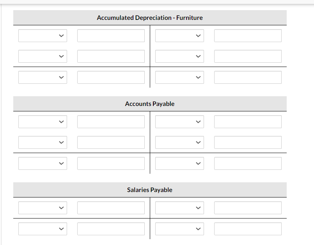
Task: Open the third debit dropdown under Accounts Payable
Action: pos(43,163)
